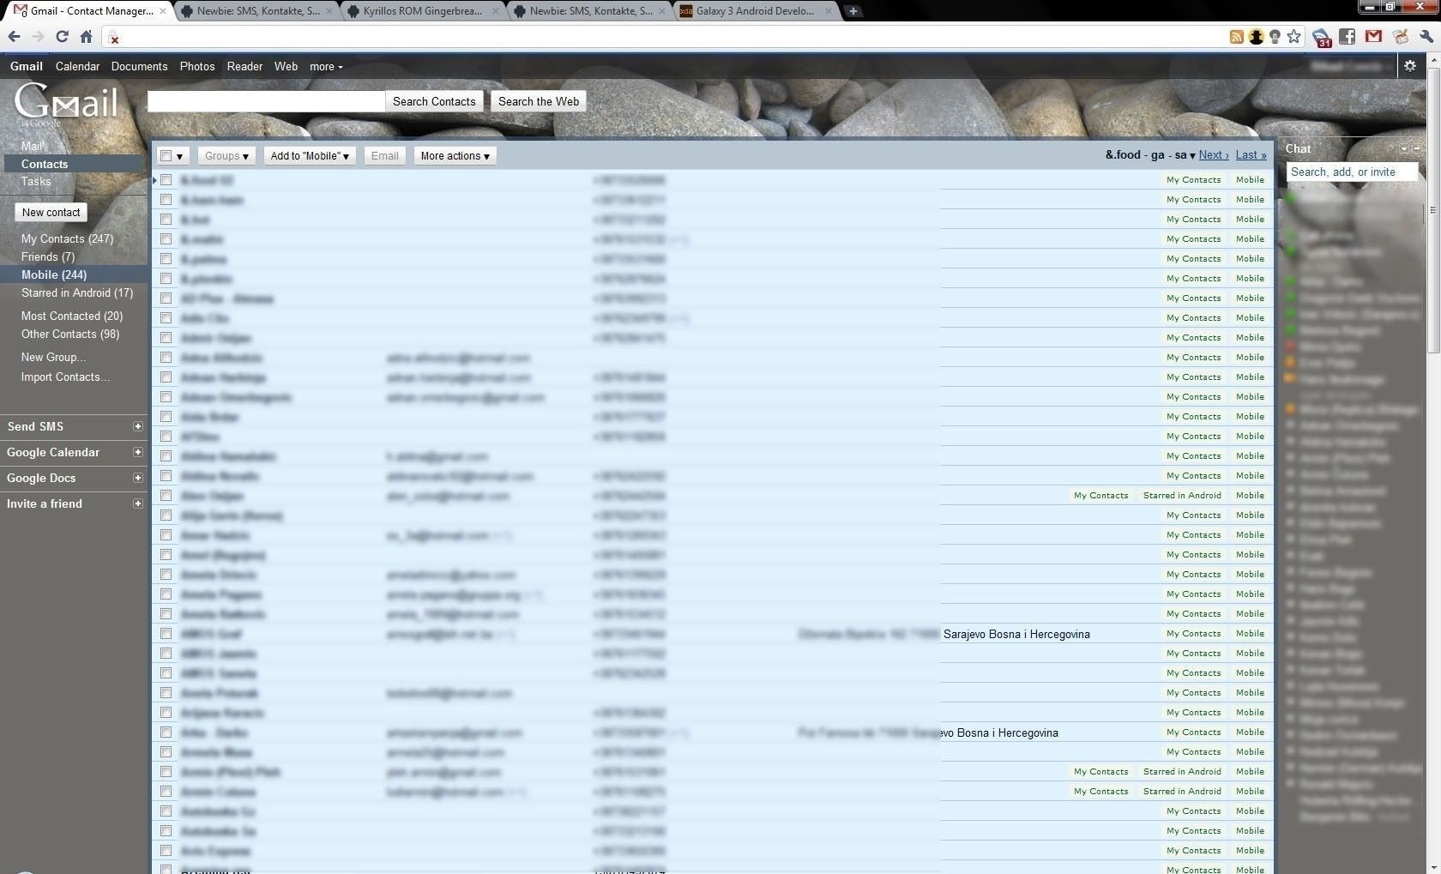The image size is (1441, 874).
Task: Select the Most Contacted (20) group
Action: click(x=72, y=316)
